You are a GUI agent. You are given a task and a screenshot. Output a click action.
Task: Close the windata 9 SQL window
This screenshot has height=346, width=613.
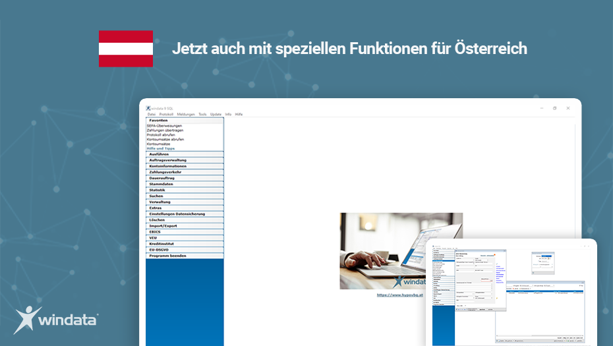(x=568, y=108)
